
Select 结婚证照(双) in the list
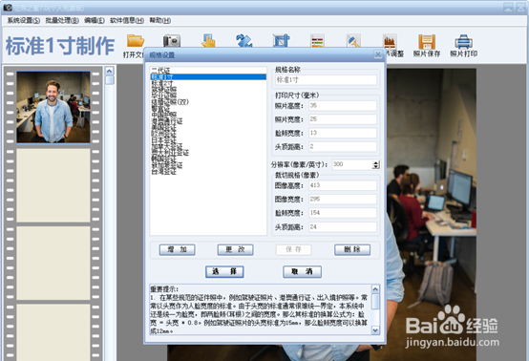[208, 102]
